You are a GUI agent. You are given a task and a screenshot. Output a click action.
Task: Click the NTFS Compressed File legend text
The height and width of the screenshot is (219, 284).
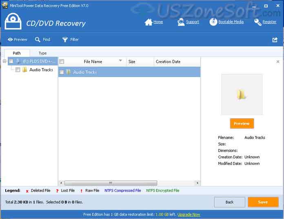(x=123, y=190)
